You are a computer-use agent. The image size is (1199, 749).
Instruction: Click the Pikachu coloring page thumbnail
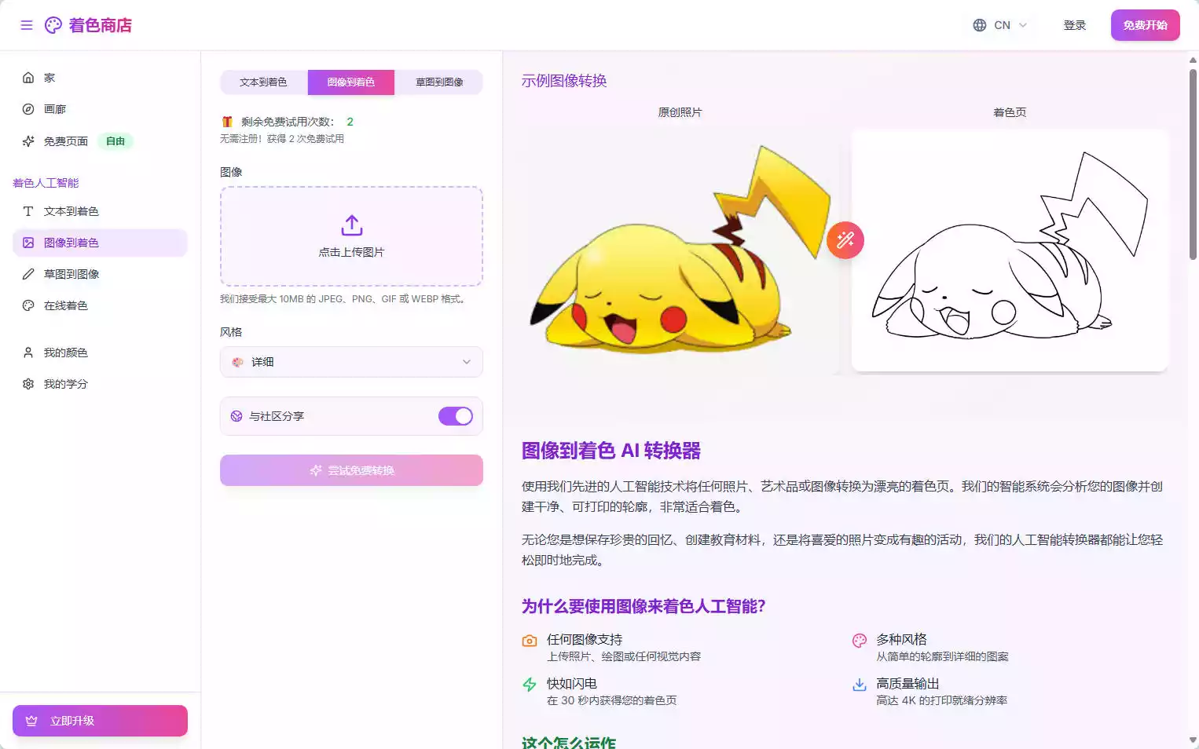1010,250
